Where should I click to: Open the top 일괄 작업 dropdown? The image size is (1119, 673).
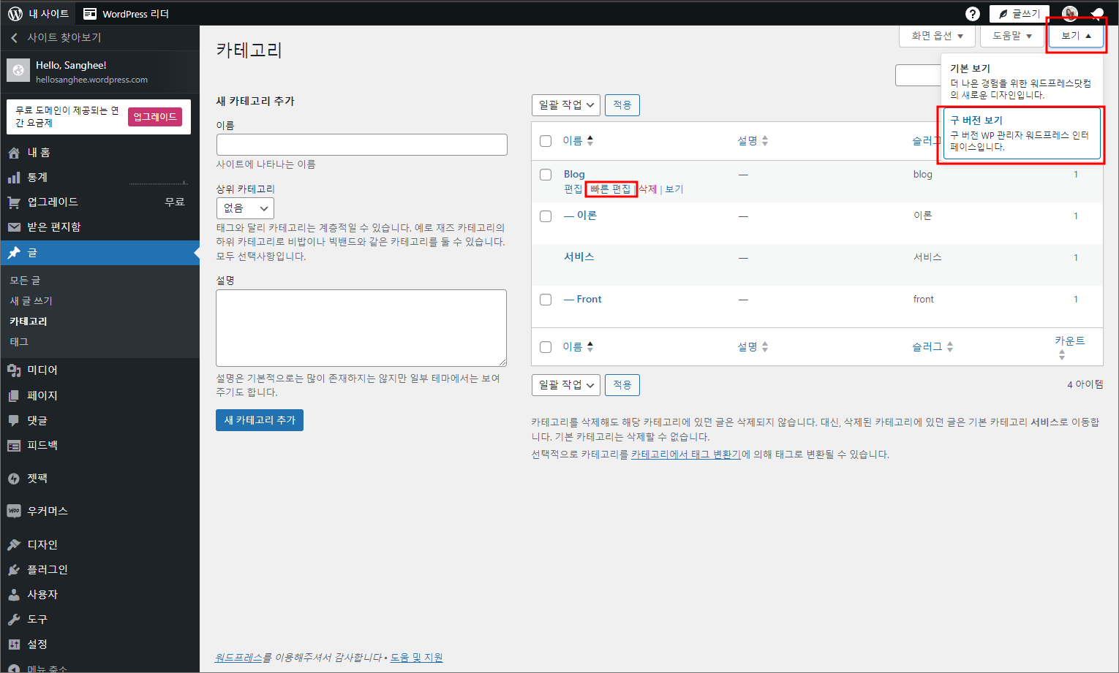(566, 105)
